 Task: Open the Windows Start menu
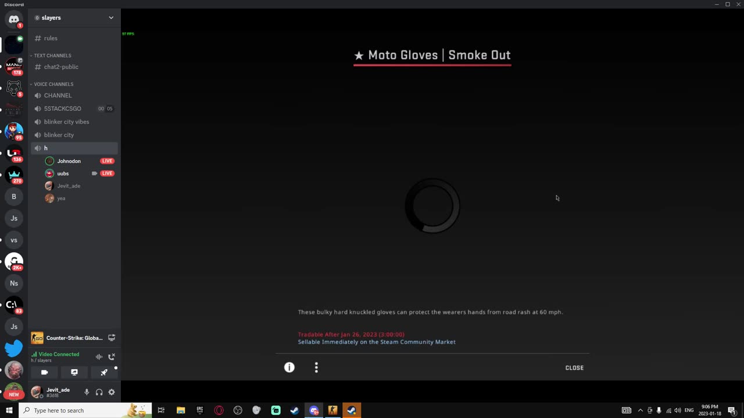pos(9,410)
